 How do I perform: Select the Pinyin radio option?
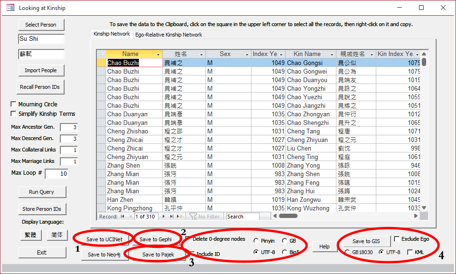[256, 241]
